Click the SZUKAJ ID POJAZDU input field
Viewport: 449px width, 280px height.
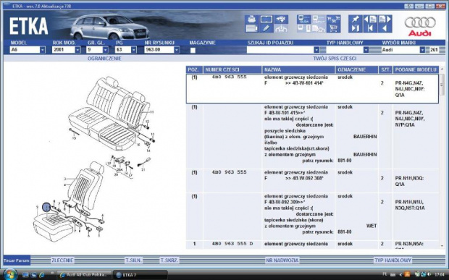tap(280, 50)
